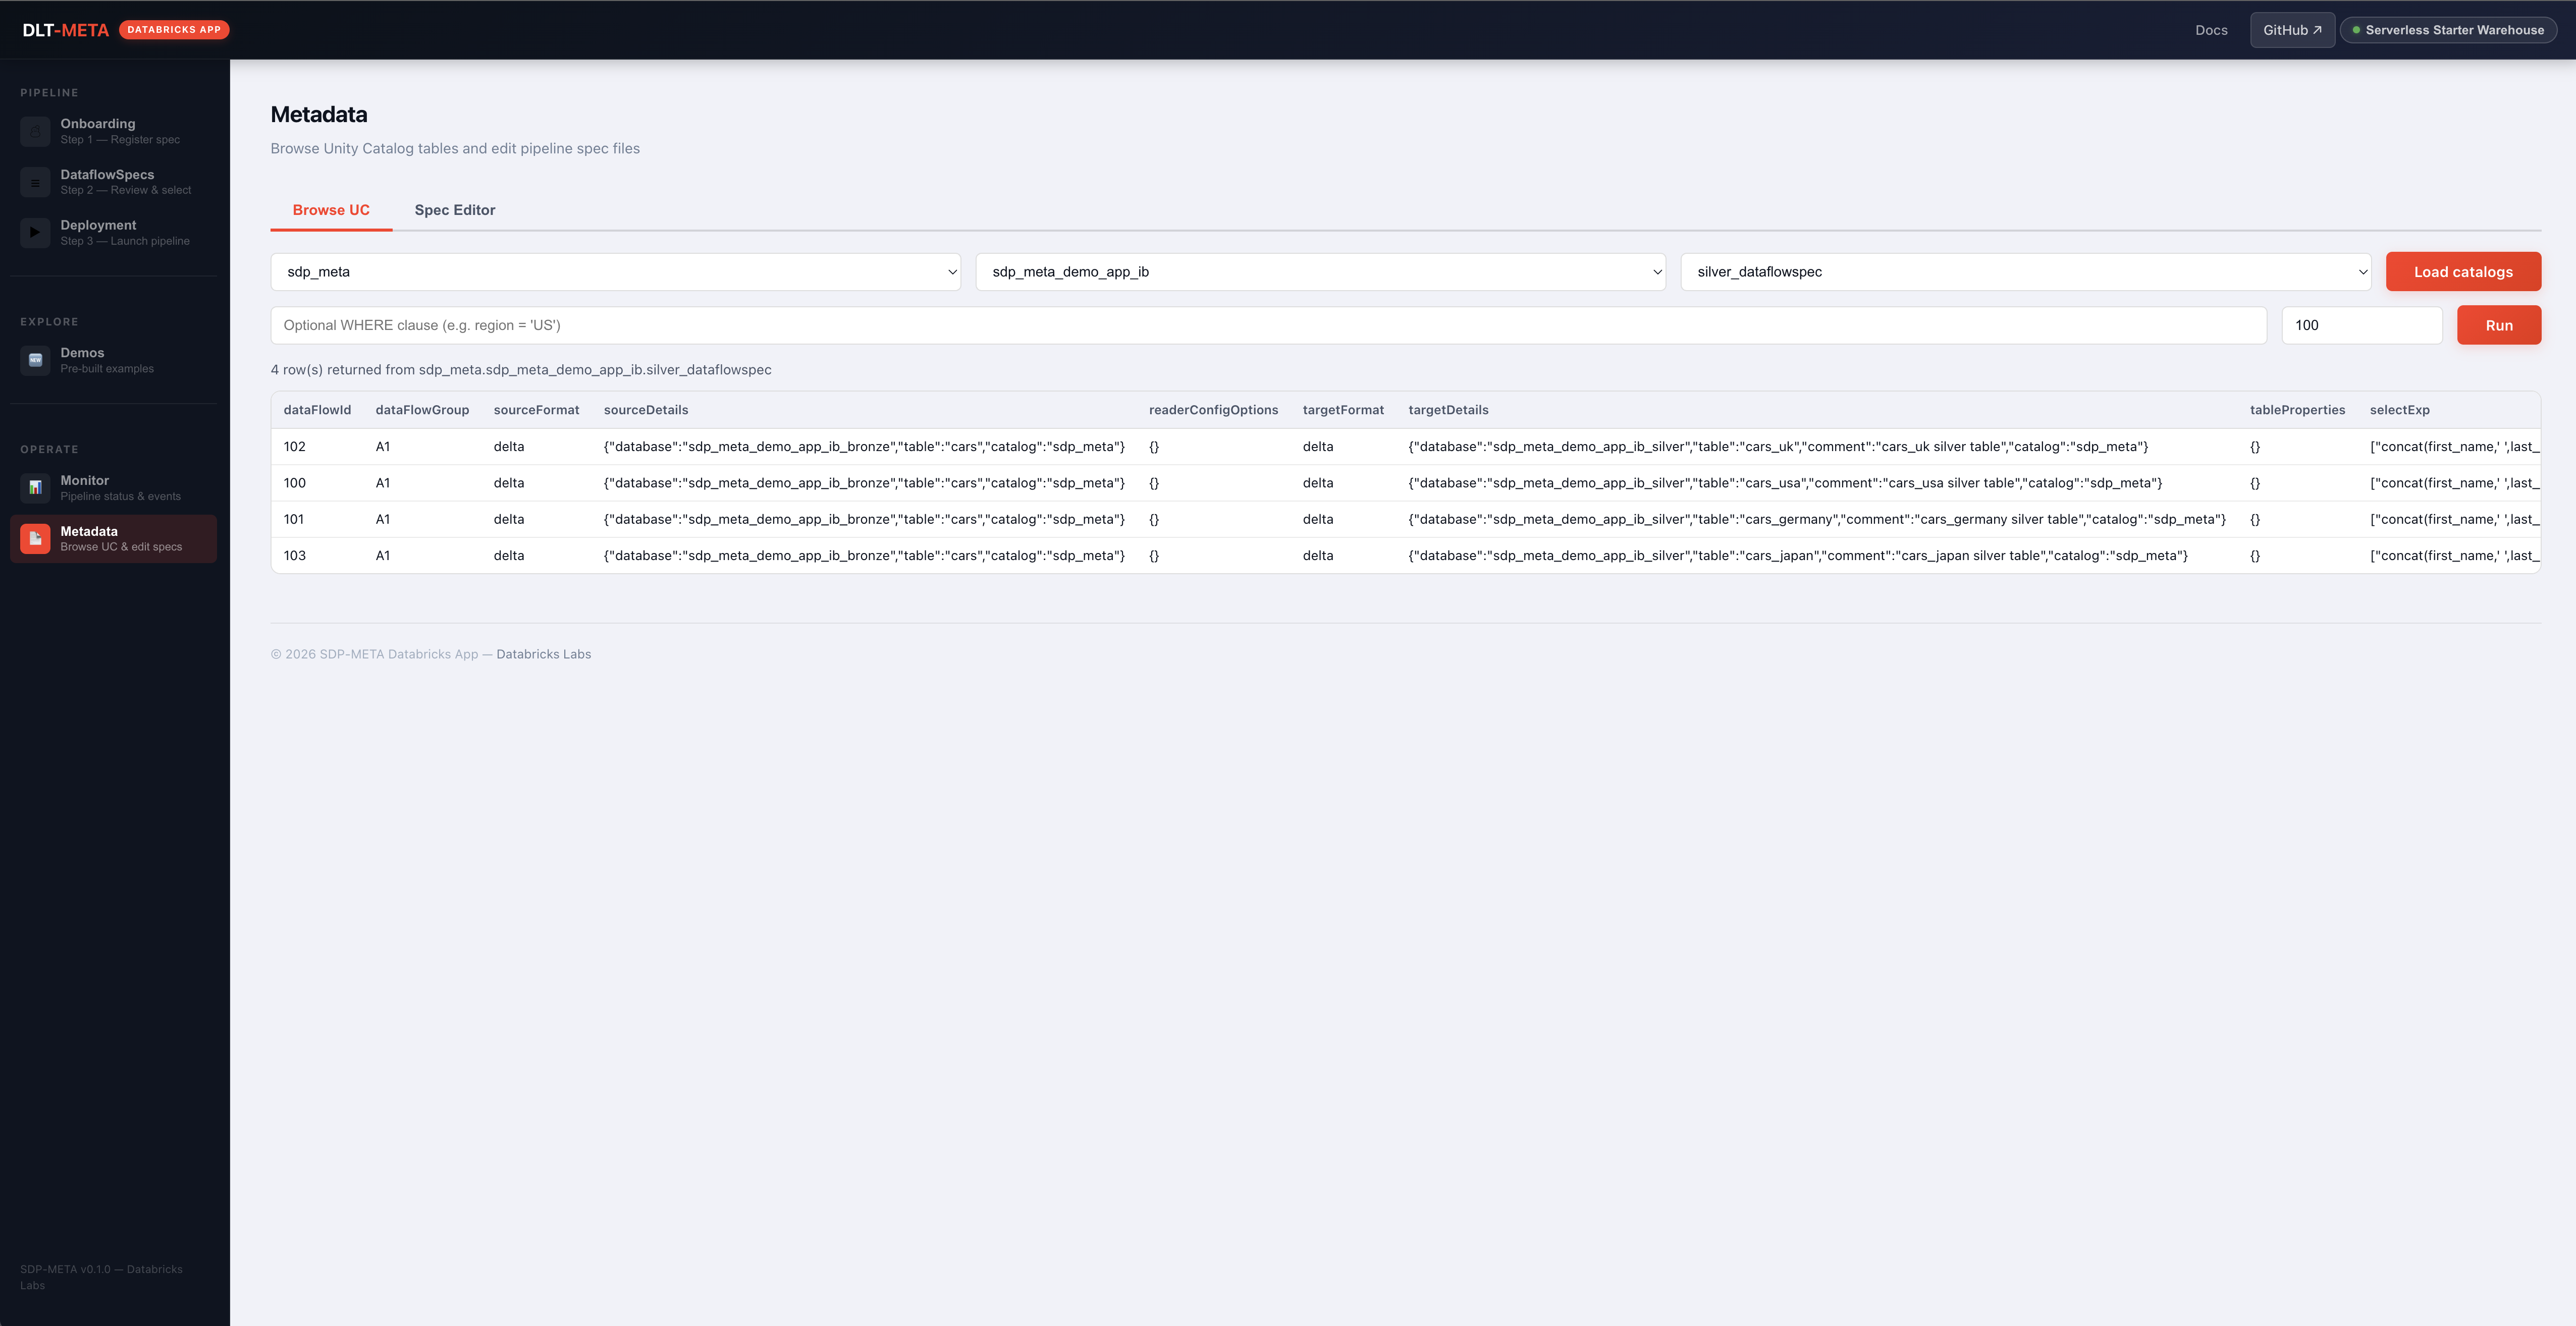Click the DLT-META logo
2576x1326 pixels.
pyautogui.click(x=65, y=30)
